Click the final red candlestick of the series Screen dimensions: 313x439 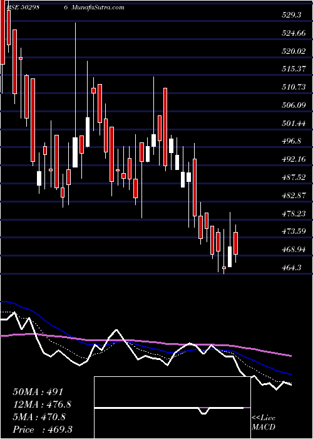[x=235, y=243]
